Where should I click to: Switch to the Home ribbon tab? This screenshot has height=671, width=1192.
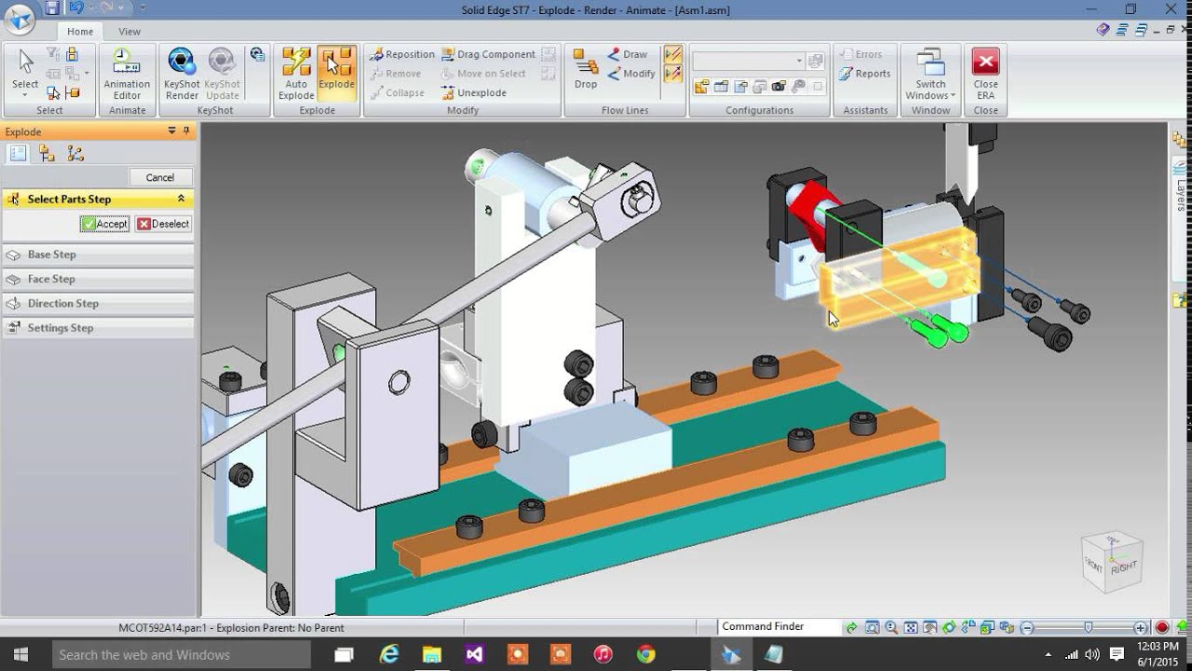tap(80, 31)
